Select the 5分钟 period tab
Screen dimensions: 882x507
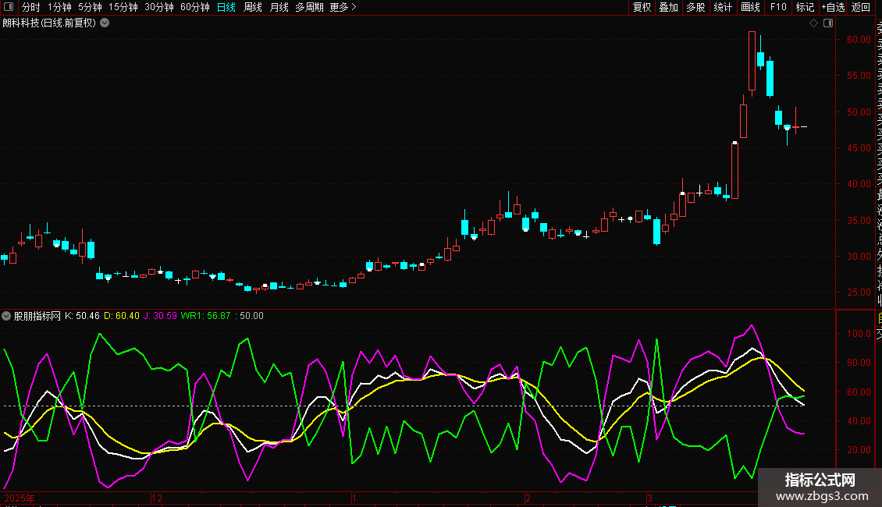(90, 7)
